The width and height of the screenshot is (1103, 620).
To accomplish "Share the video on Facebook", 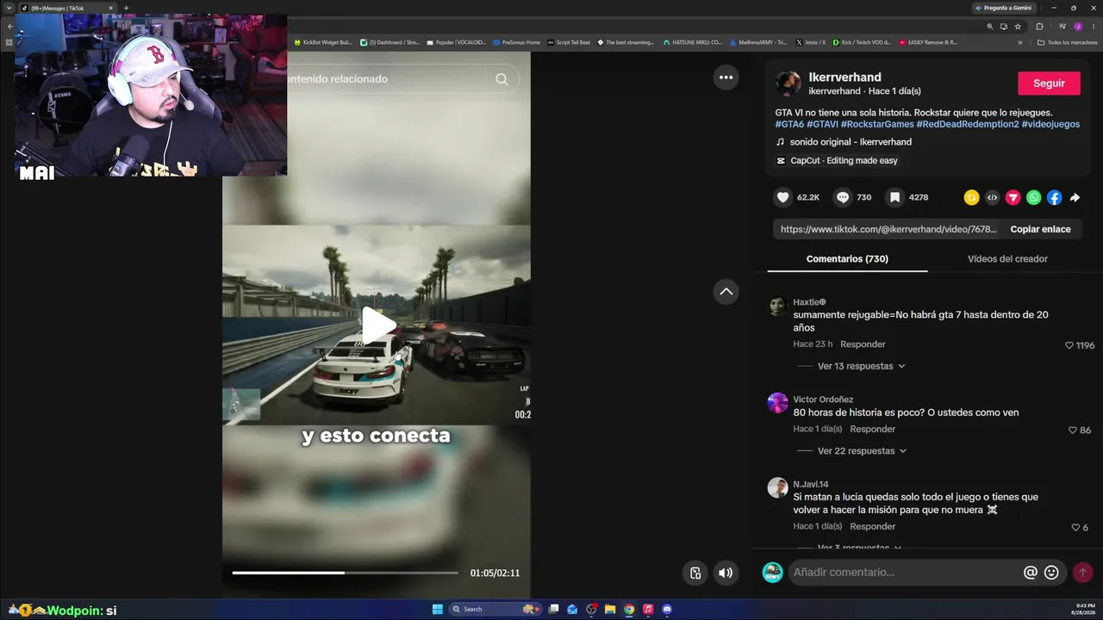I will click(1054, 197).
